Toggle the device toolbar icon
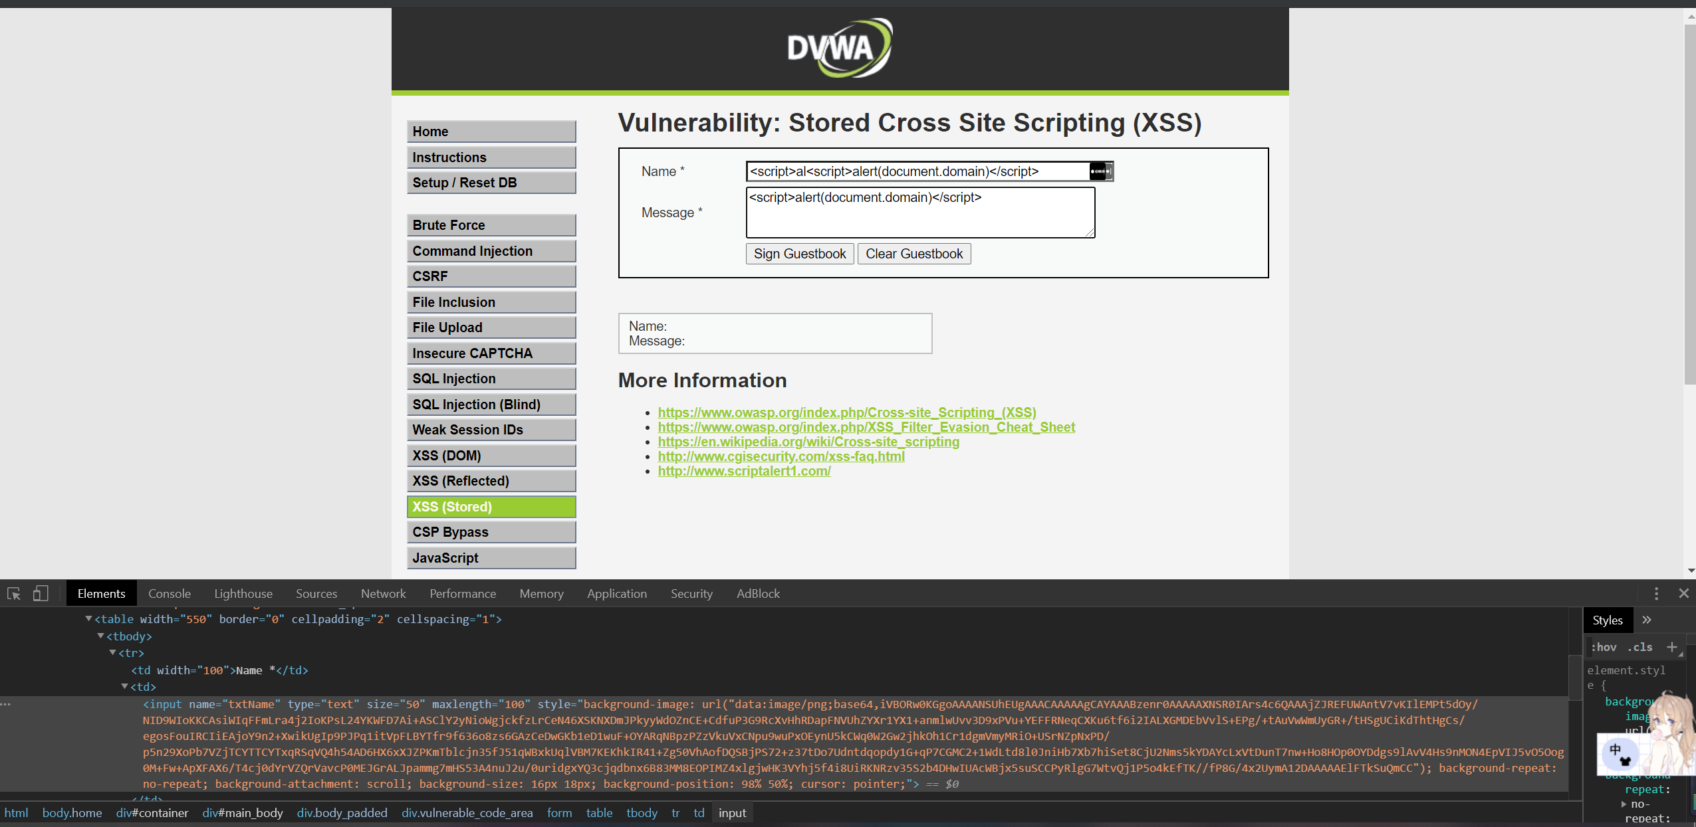The height and width of the screenshot is (827, 1696). (x=41, y=593)
